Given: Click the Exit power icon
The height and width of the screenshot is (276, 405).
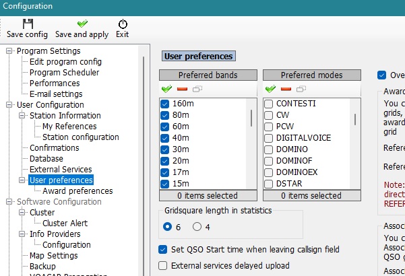Looking at the screenshot, I should (123, 24).
